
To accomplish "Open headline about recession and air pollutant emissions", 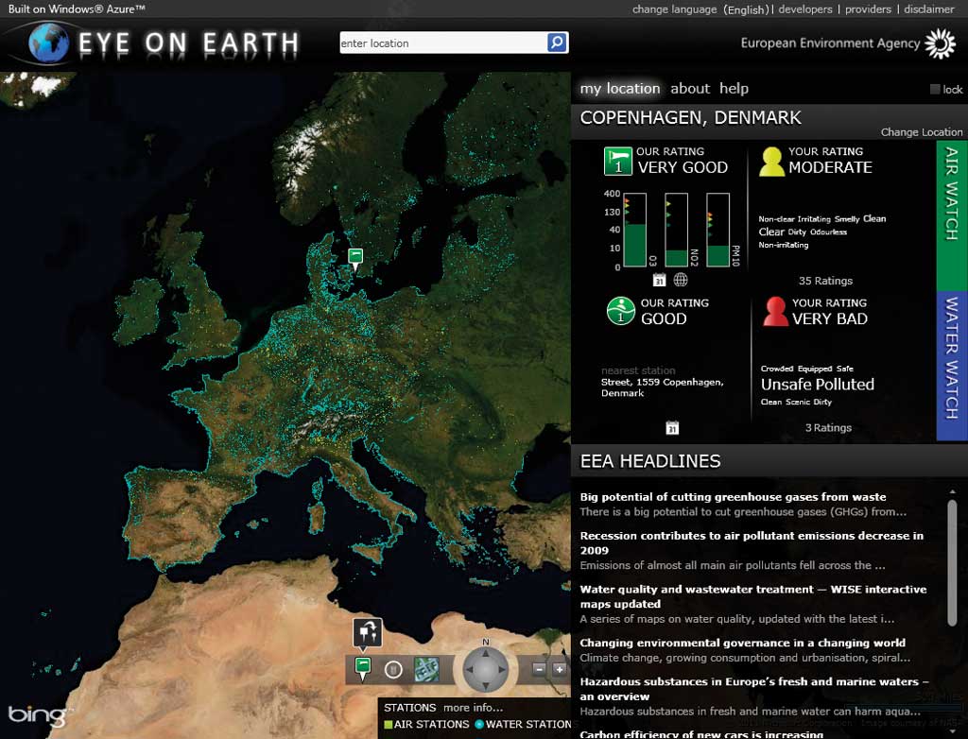I will pos(752,542).
